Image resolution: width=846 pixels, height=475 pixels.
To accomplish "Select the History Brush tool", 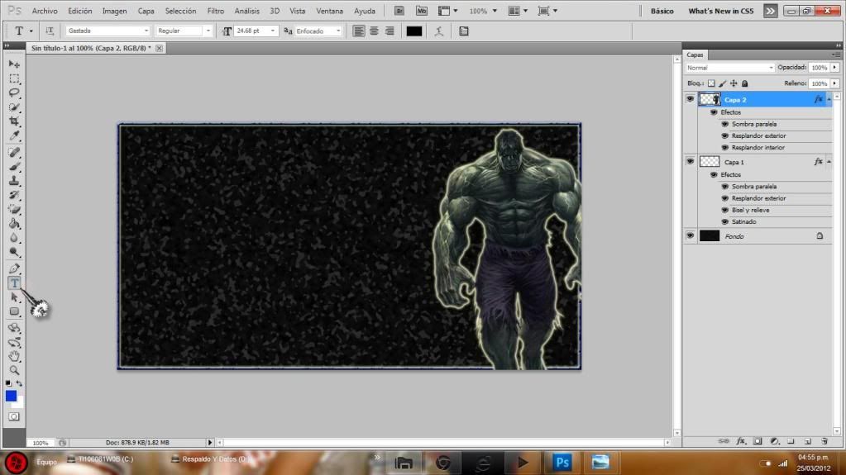I will (x=14, y=195).
